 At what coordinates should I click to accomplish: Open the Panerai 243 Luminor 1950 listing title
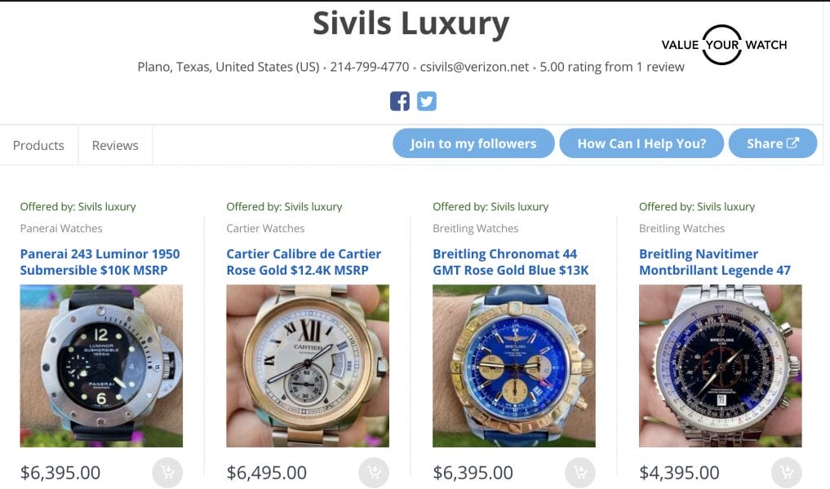(100, 262)
